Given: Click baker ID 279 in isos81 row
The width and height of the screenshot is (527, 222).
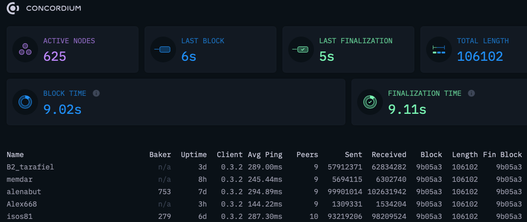Looking at the screenshot, I should pos(164,217).
